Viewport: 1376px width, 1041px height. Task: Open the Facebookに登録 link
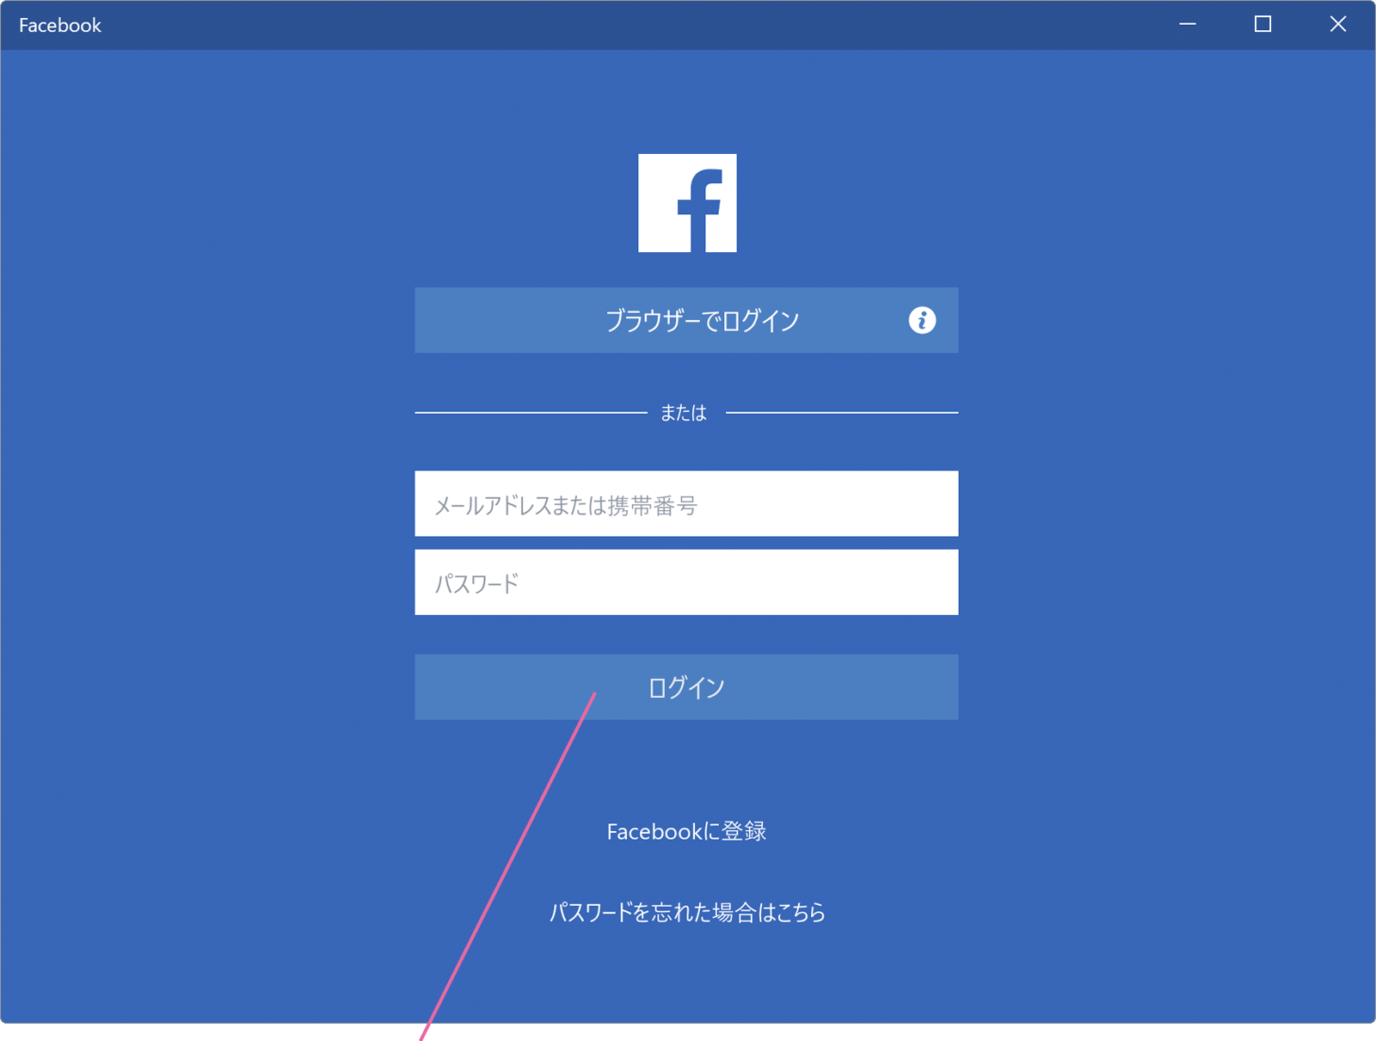click(686, 831)
